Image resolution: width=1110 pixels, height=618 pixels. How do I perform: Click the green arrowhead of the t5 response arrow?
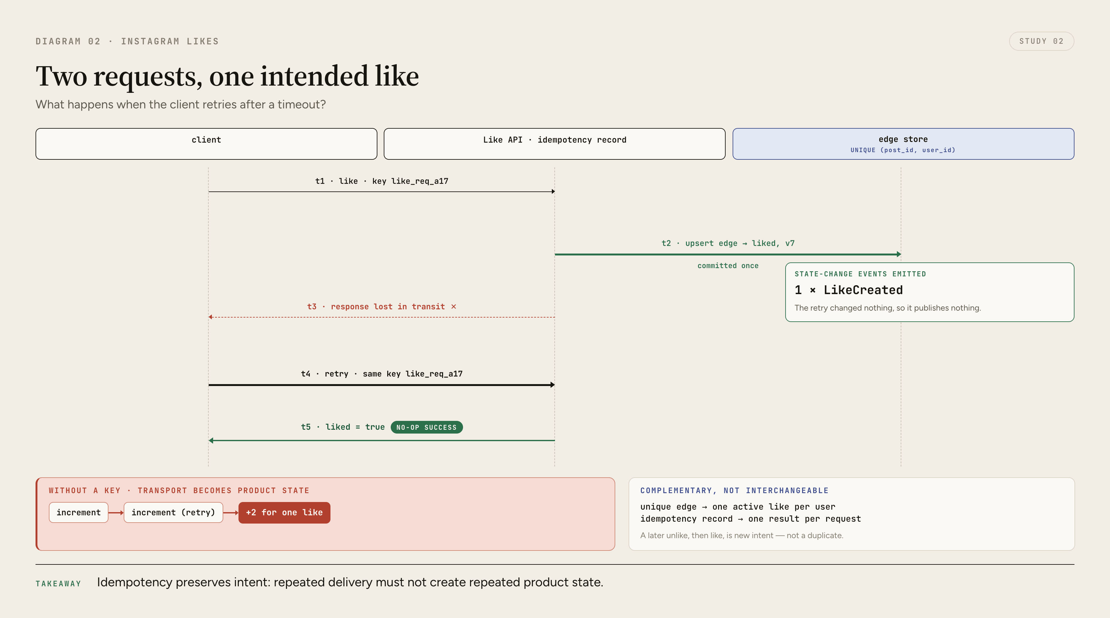pos(211,441)
